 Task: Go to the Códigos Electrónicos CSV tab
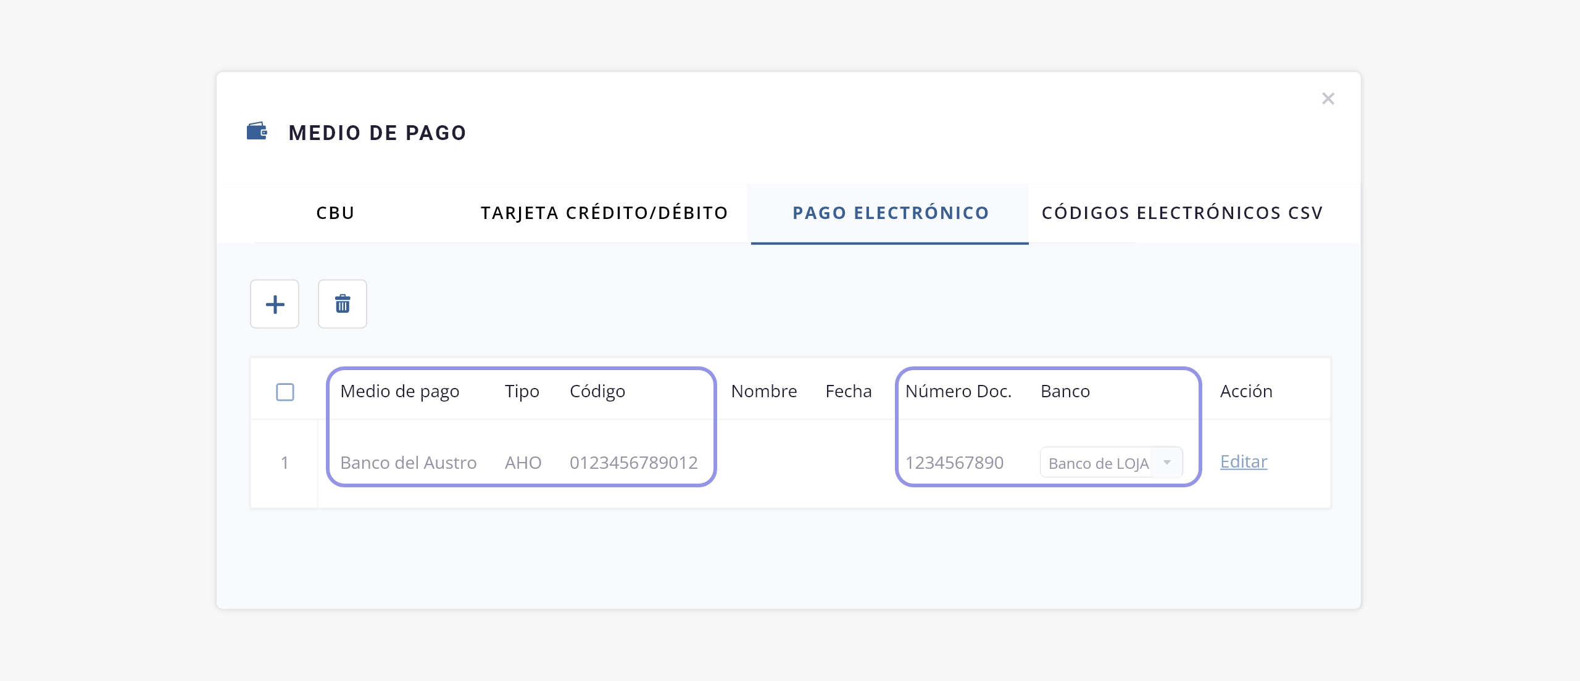(1182, 213)
